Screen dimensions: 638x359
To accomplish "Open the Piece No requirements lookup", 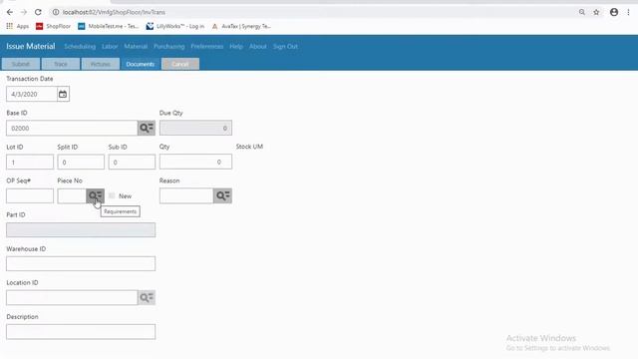I will tap(96, 195).
